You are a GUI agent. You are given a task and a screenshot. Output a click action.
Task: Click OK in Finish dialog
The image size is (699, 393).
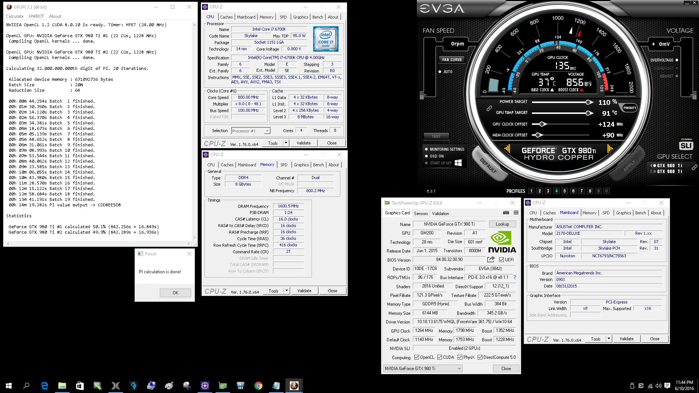175,293
